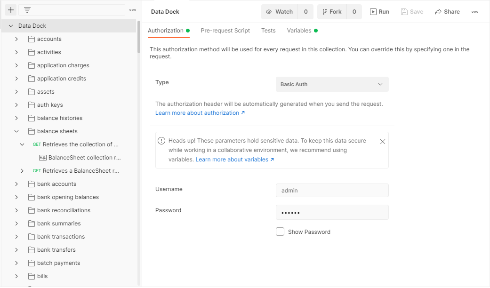
Task: Select the balance histories folder
Action: [60, 118]
